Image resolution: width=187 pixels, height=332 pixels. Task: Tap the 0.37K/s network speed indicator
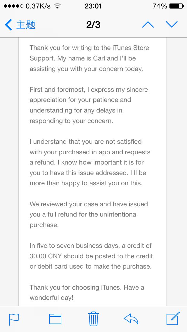(38, 6)
